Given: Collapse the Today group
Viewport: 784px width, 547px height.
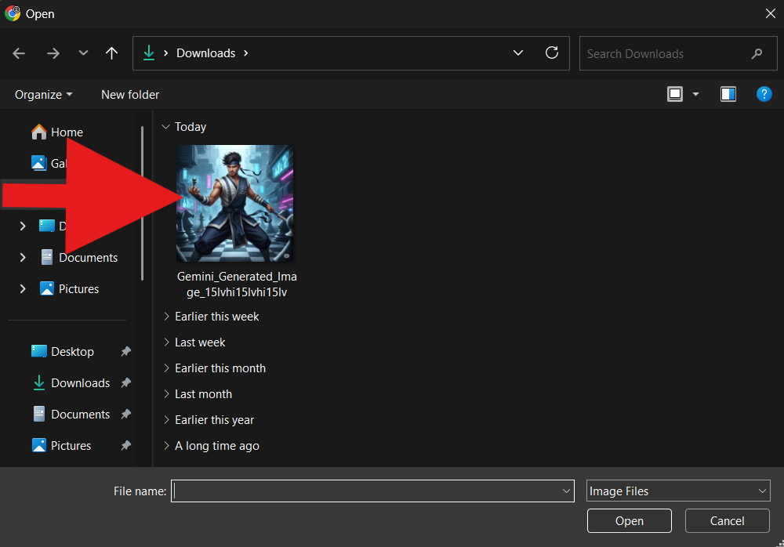Looking at the screenshot, I should 165,127.
